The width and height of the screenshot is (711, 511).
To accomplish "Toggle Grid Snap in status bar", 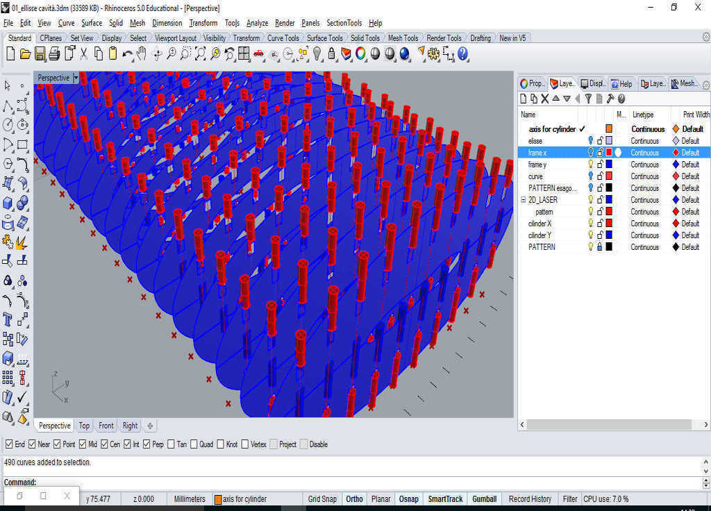I will [x=322, y=499].
